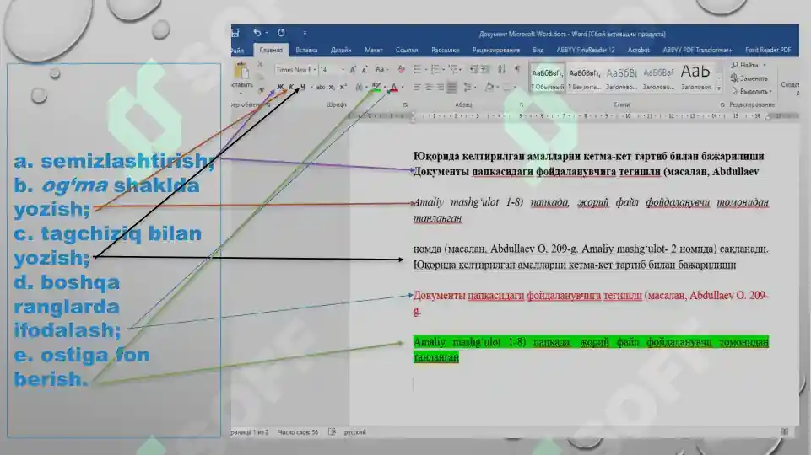Click the Text Effects glowing A icon
The image size is (811, 455).
pos(359,88)
